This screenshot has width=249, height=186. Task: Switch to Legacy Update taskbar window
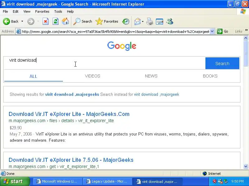point(107,181)
